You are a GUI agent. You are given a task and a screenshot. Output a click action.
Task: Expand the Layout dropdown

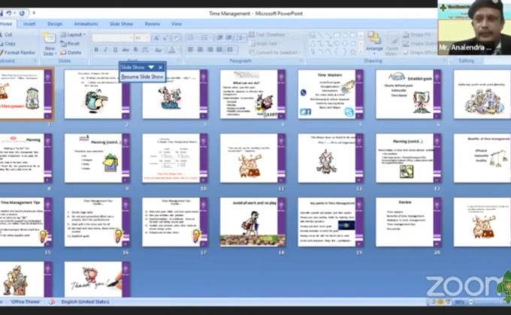74,34
